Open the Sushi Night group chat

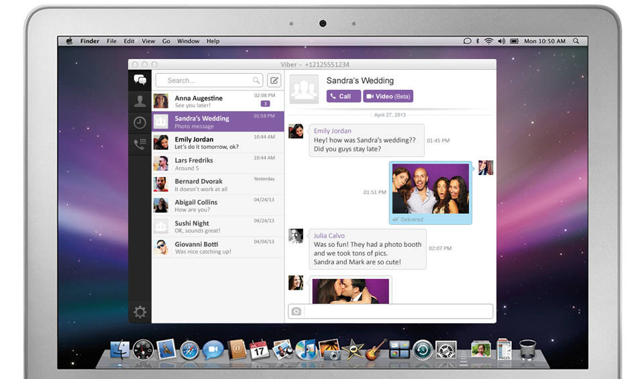[x=217, y=226]
